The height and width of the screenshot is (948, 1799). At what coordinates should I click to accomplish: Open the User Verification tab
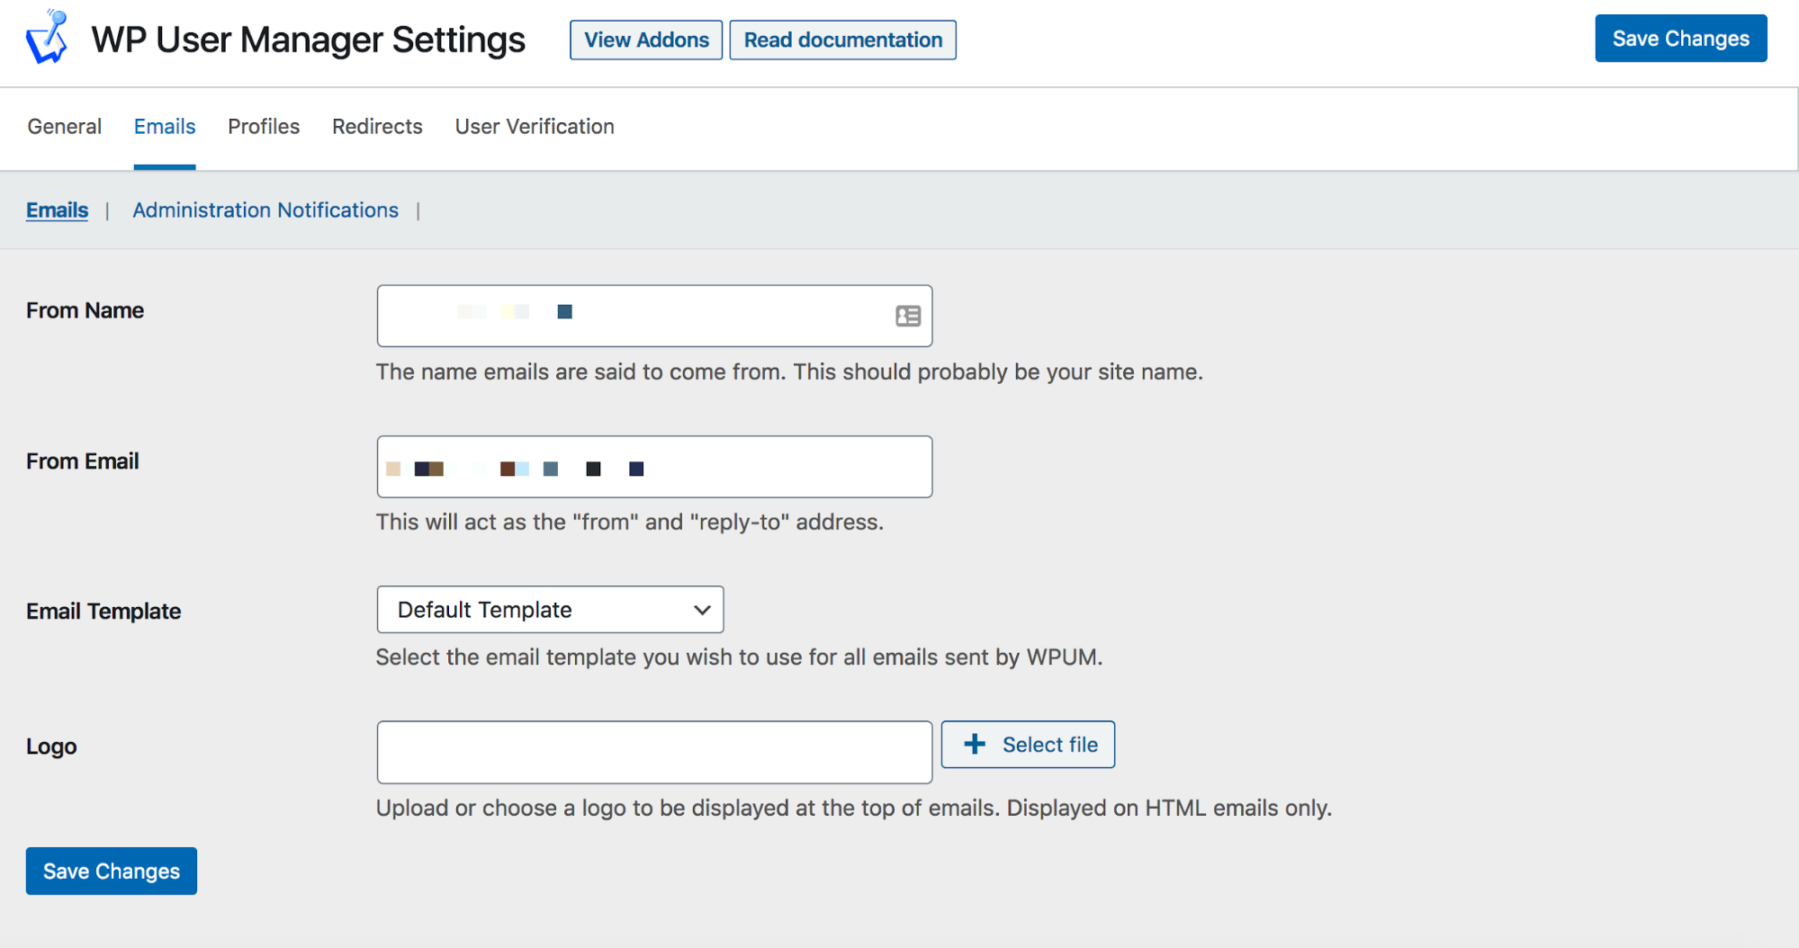pyautogui.click(x=535, y=127)
